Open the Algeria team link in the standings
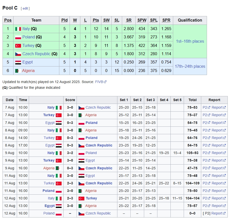Viewport: 231px width, 220px height. click(x=28, y=71)
